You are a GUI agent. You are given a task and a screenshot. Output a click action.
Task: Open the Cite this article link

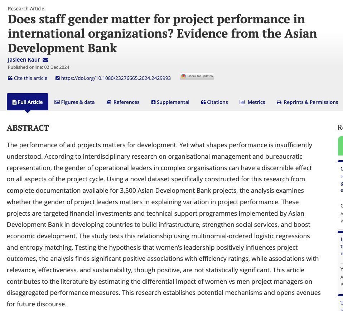pyautogui.click(x=30, y=78)
